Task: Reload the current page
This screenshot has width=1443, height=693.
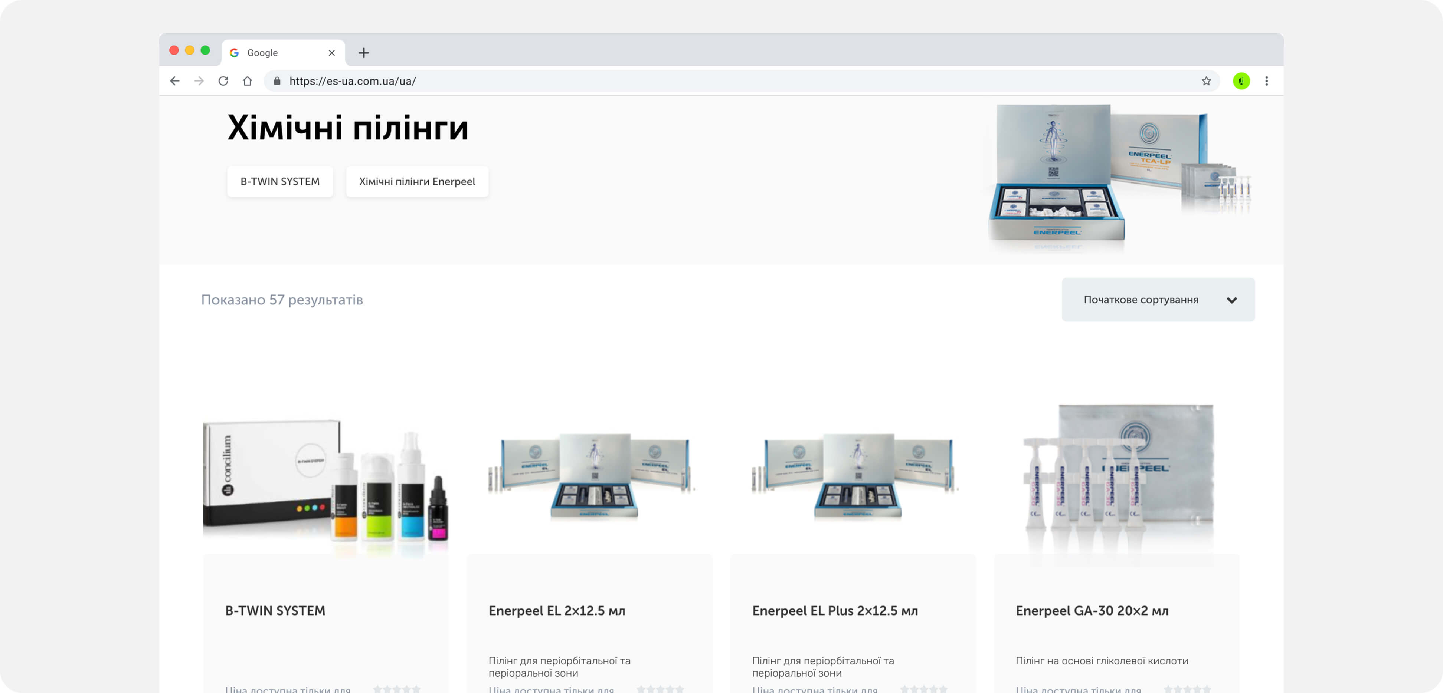Action: [x=223, y=81]
